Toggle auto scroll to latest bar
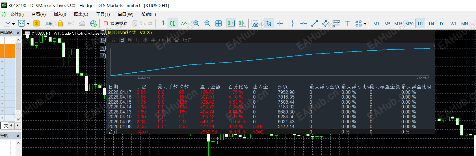476x156 pixels. tap(231, 24)
